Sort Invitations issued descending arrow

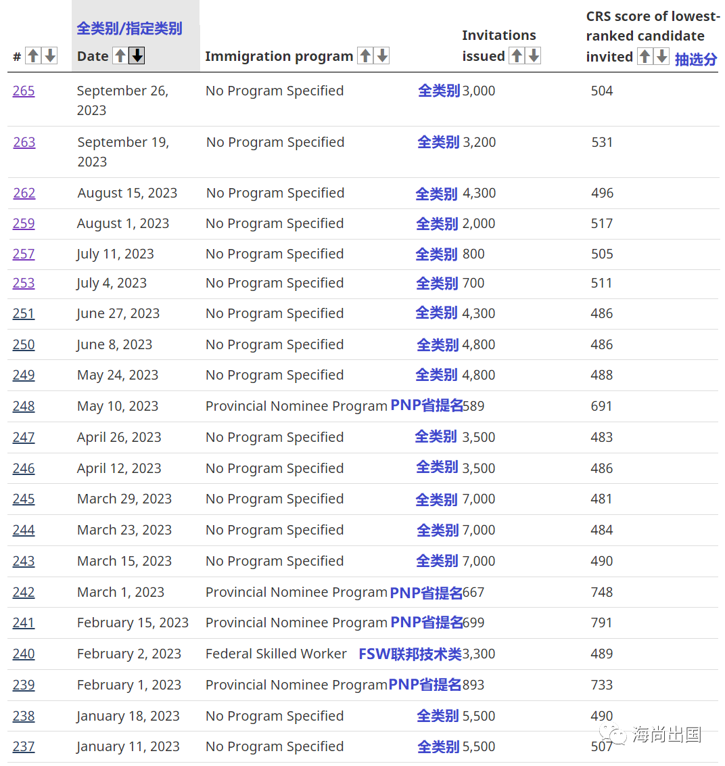(x=534, y=56)
